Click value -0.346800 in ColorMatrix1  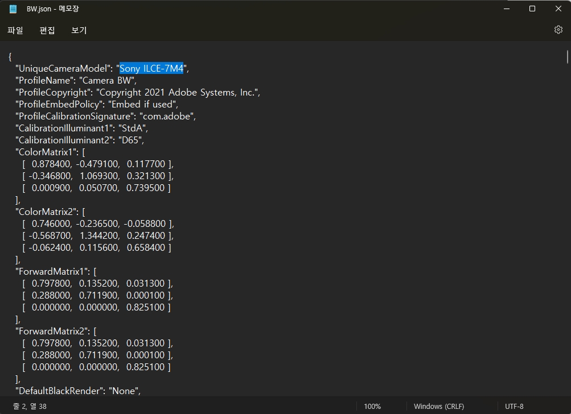pos(50,176)
